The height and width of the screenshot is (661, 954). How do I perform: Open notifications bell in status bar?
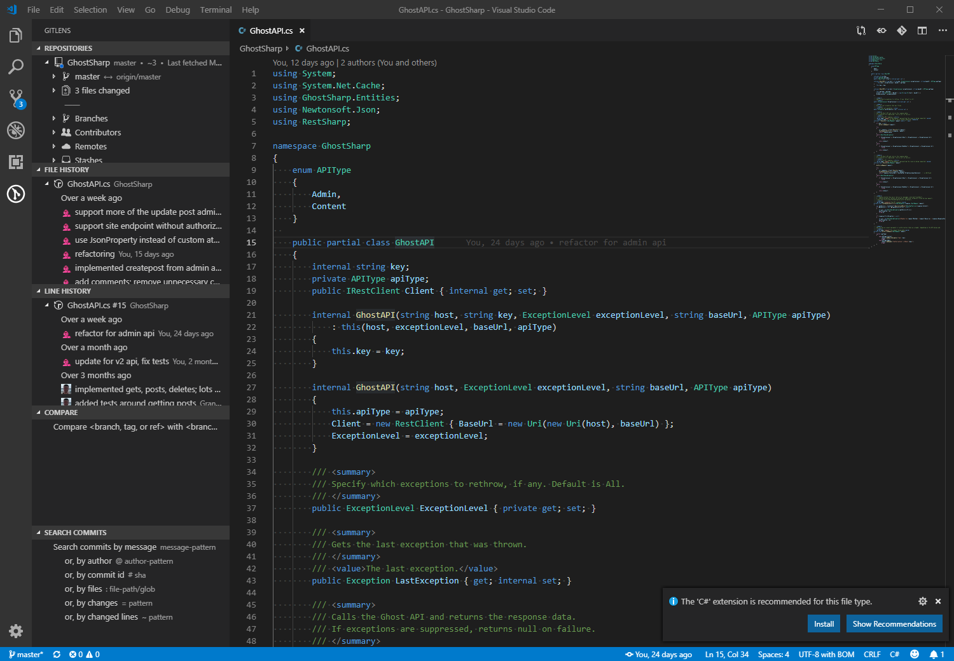pyautogui.click(x=936, y=654)
